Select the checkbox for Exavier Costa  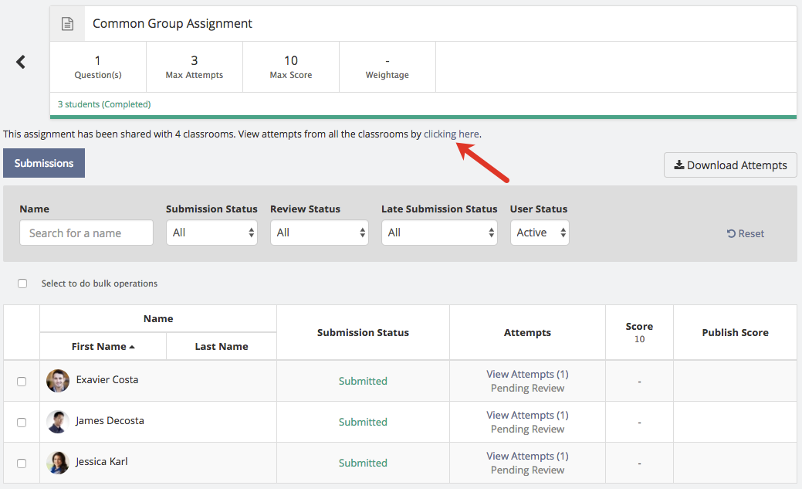click(22, 382)
